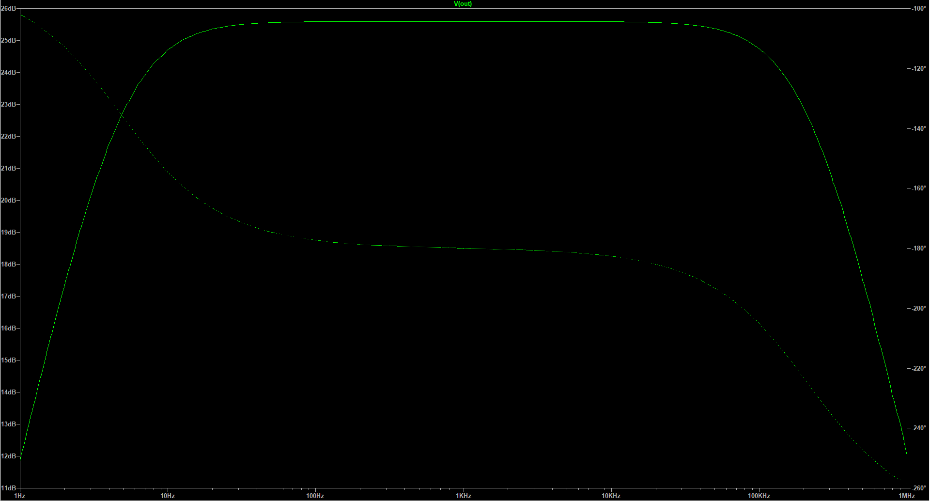The image size is (930, 501).
Task: Click the -120° phase label
Action: click(919, 69)
